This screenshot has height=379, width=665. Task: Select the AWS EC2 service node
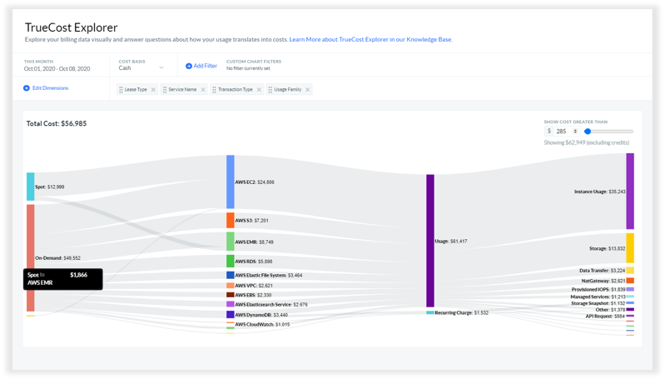pyautogui.click(x=231, y=182)
